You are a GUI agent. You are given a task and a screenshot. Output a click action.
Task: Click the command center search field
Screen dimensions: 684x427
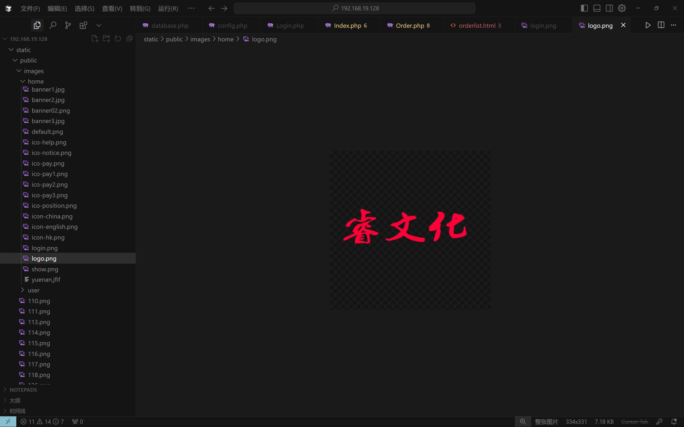[355, 8]
